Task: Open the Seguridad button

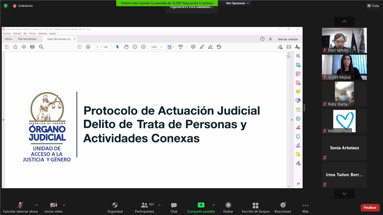Action: [115, 208]
